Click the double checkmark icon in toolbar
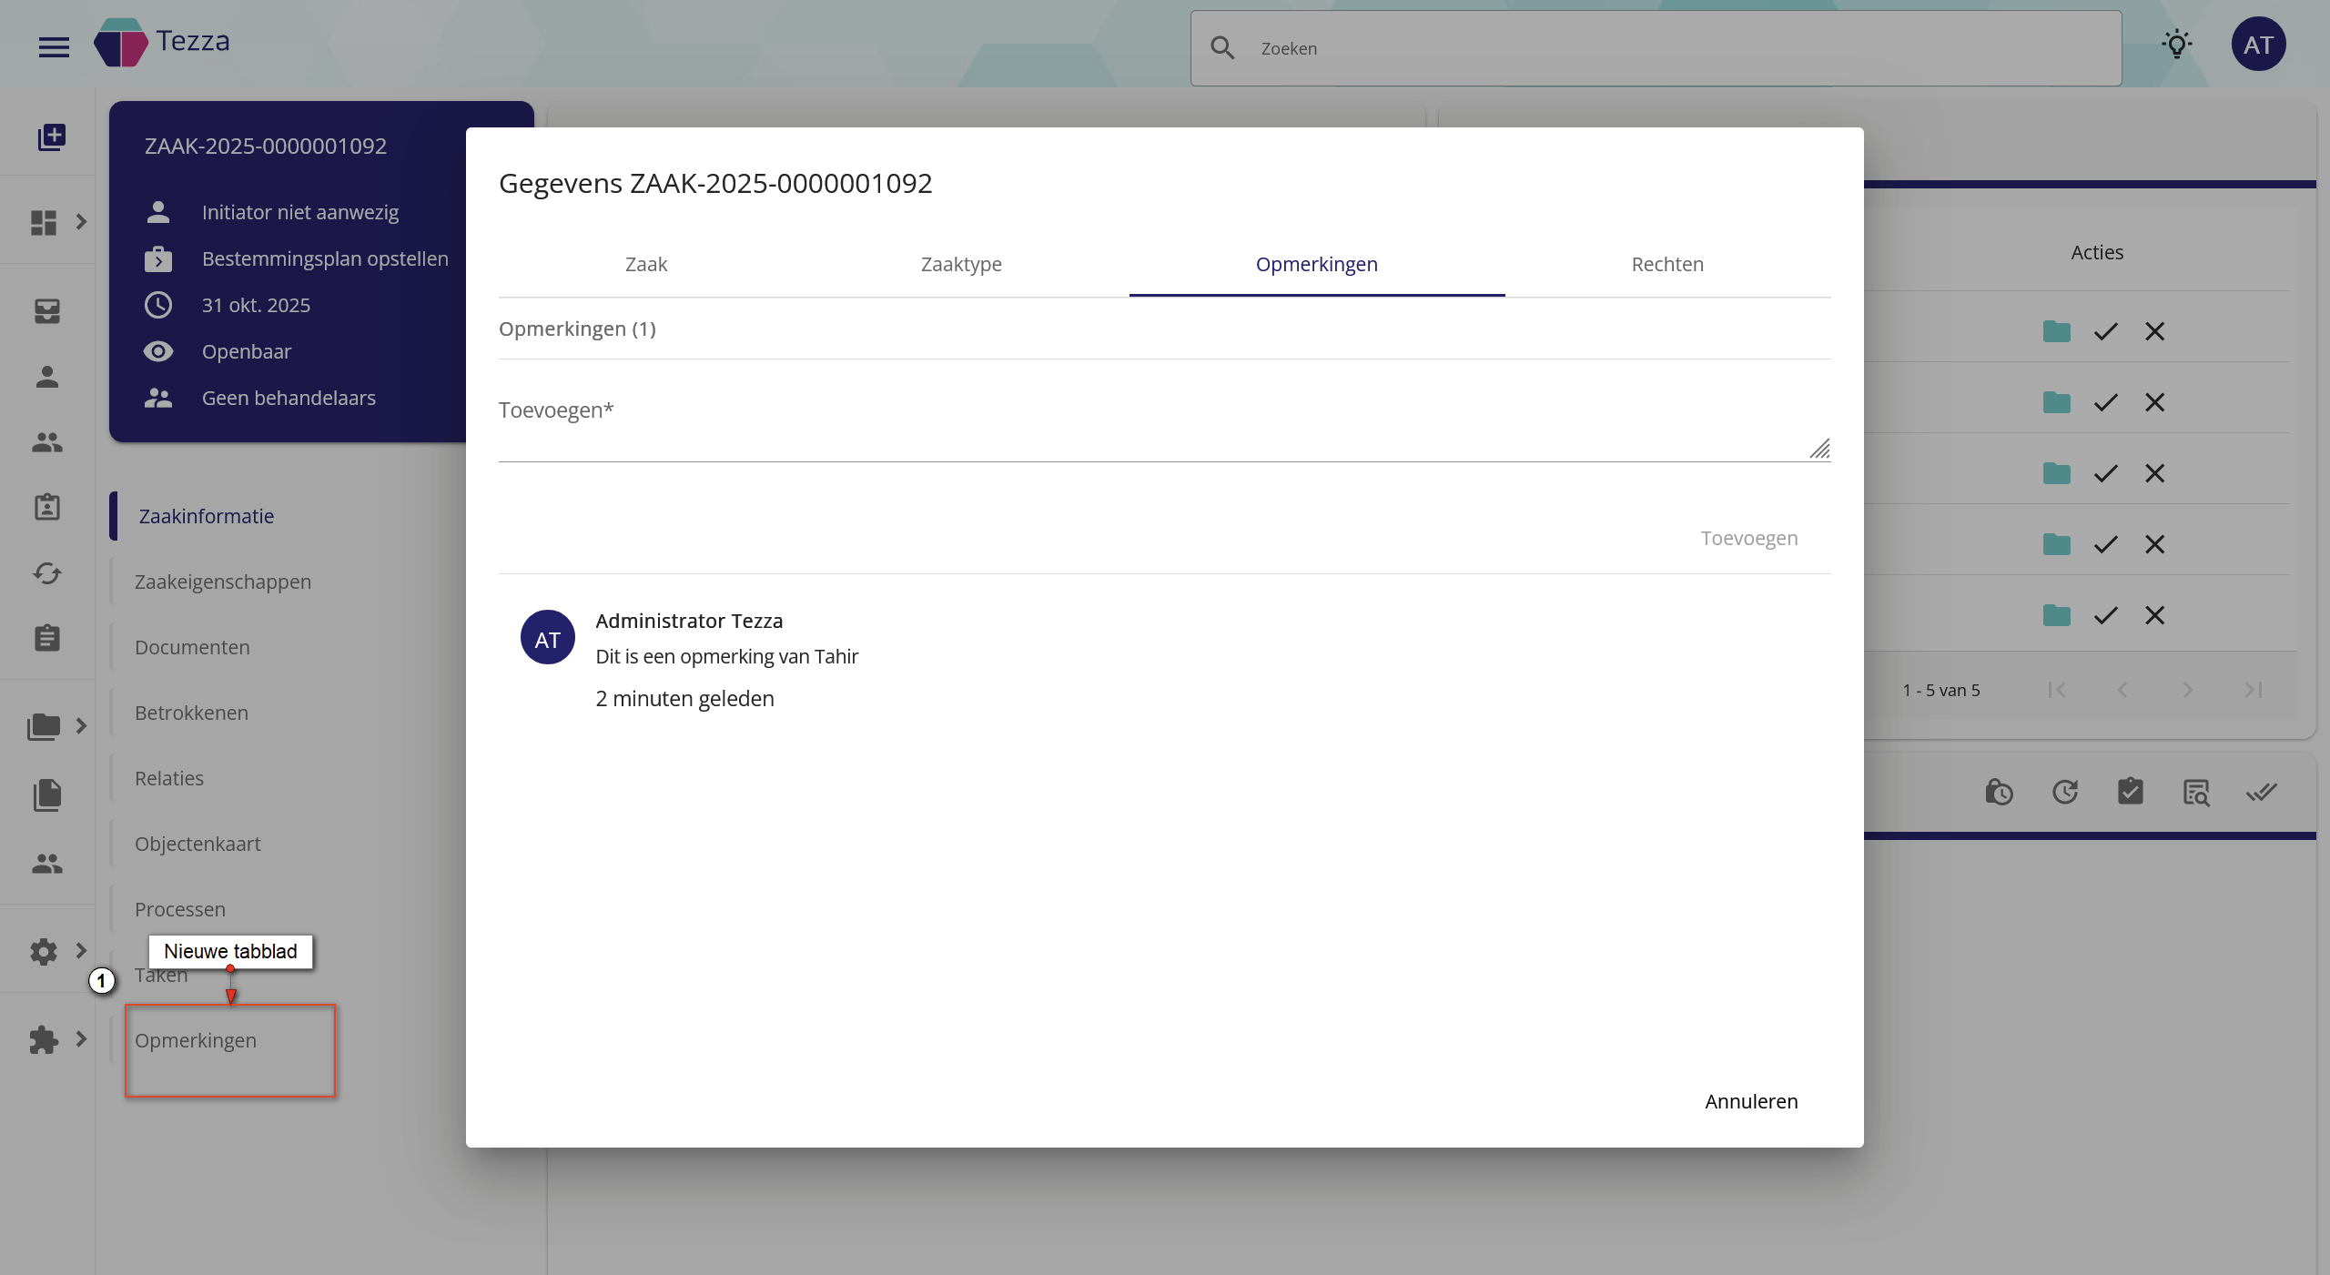The image size is (2330, 1275). [2261, 793]
